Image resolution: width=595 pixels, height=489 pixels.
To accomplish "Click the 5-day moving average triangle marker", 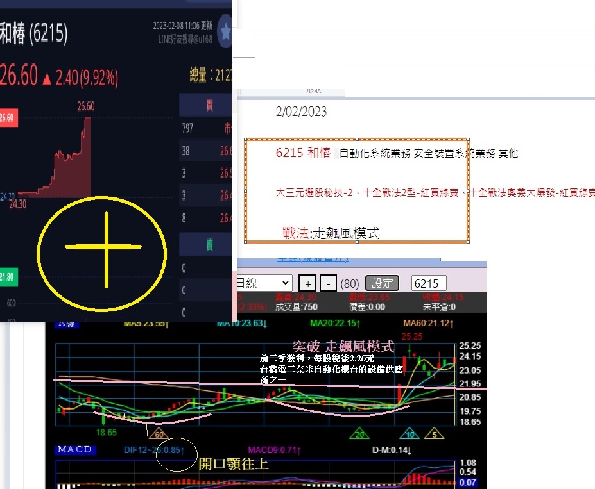I will click(435, 434).
